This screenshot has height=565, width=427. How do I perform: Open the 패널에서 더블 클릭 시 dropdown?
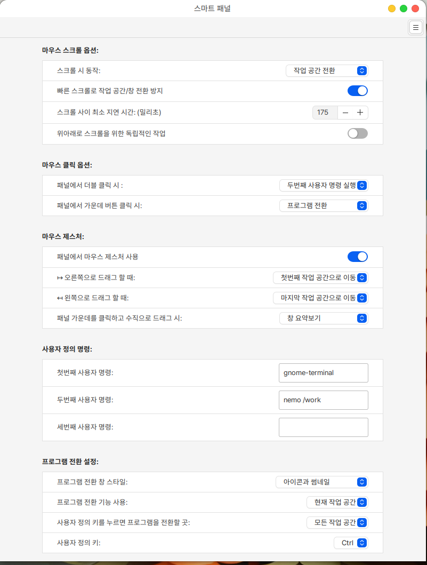point(324,185)
